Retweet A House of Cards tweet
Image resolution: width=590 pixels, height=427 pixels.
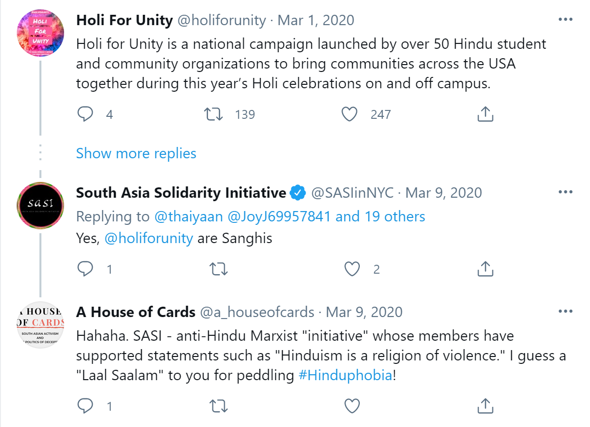(x=219, y=406)
